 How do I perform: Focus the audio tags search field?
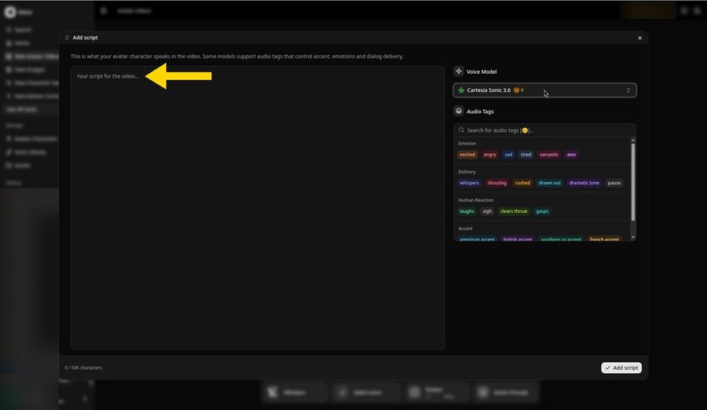coord(544,130)
